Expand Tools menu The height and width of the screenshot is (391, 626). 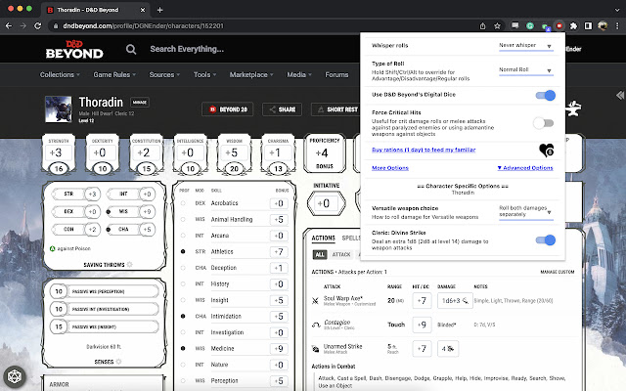(204, 74)
